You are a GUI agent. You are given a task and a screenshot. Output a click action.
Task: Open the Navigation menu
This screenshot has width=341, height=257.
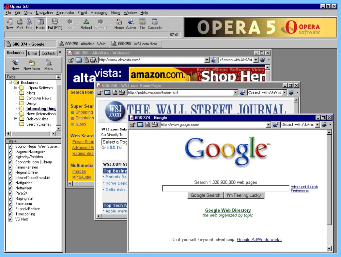pos(44,13)
